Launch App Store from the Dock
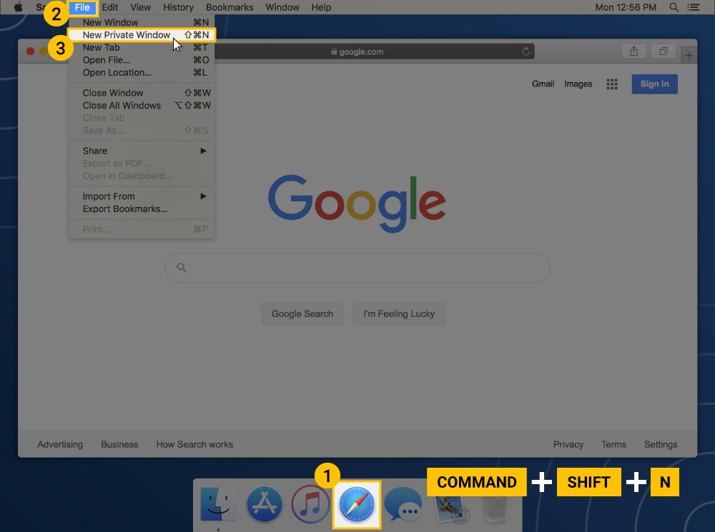The image size is (715, 532). point(264,505)
